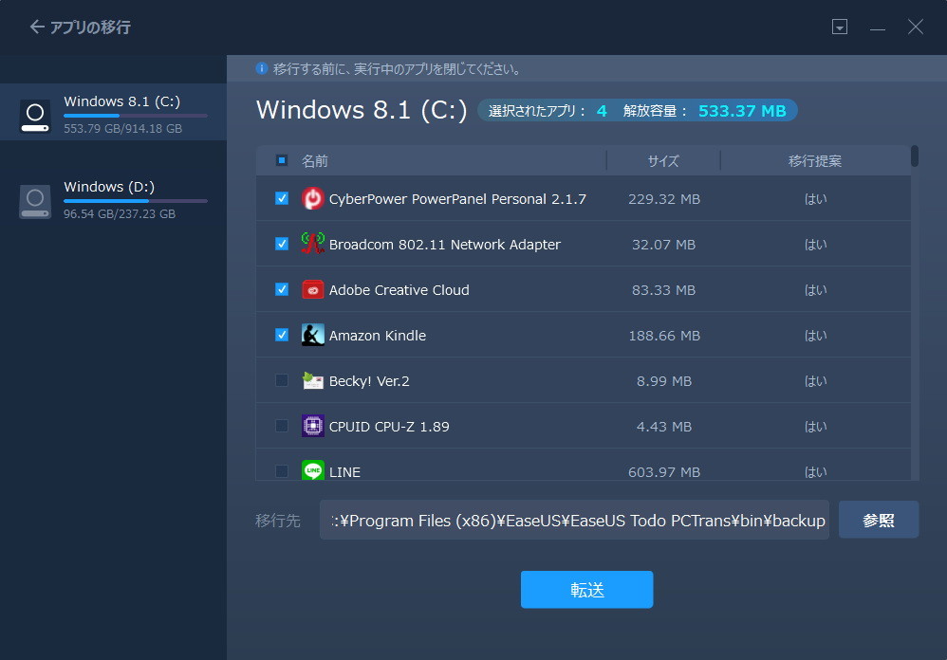Uncheck Broadcom 802.11 Network Adapter checkbox
Image resolution: width=947 pixels, height=660 pixels.
click(x=282, y=244)
